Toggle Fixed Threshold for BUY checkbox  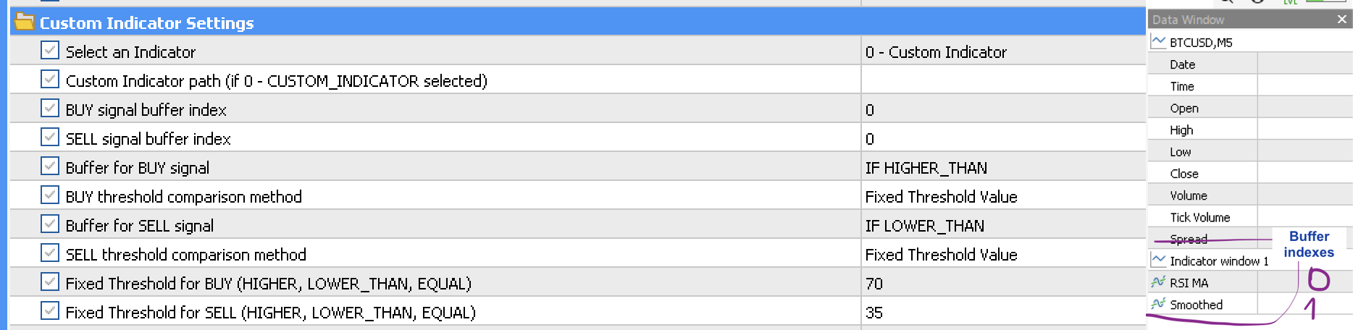[50, 282]
